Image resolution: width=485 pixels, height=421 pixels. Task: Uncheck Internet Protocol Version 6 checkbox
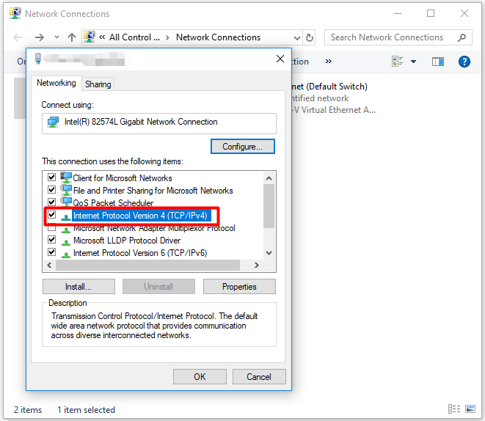[x=51, y=252]
